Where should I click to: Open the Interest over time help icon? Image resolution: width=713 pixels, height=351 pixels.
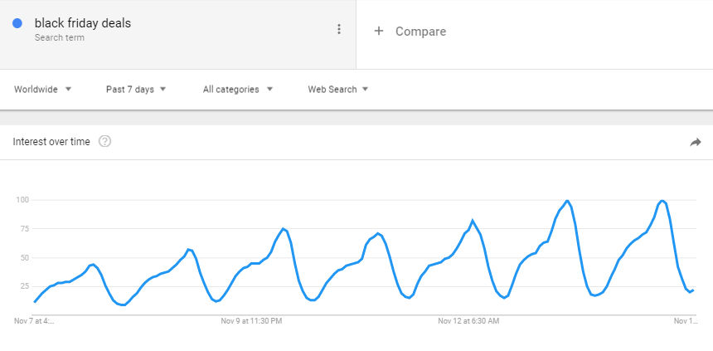click(x=105, y=142)
